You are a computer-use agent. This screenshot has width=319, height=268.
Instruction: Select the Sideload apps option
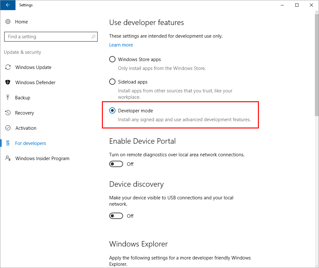click(112, 82)
